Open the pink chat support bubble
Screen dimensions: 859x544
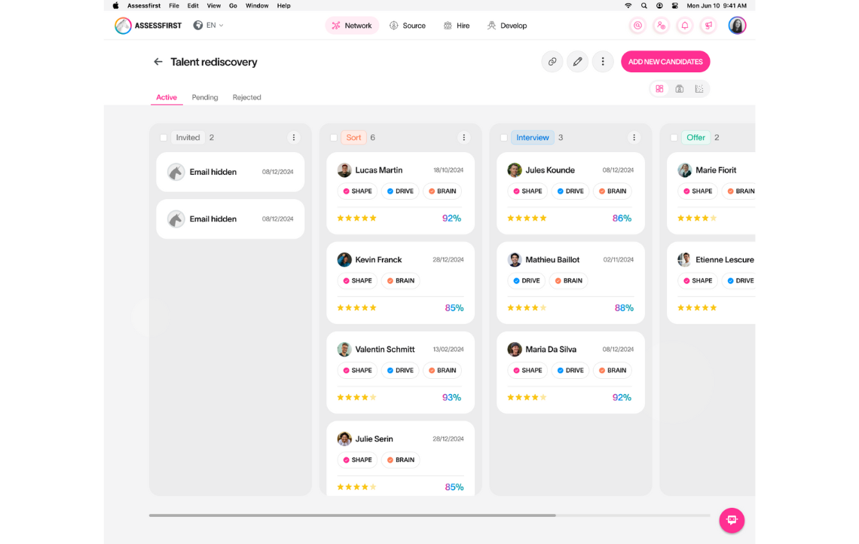point(731,520)
